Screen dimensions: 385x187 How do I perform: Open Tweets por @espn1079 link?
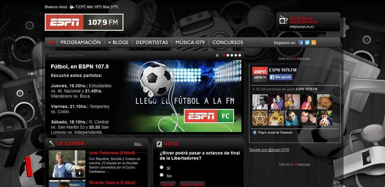click(269, 150)
